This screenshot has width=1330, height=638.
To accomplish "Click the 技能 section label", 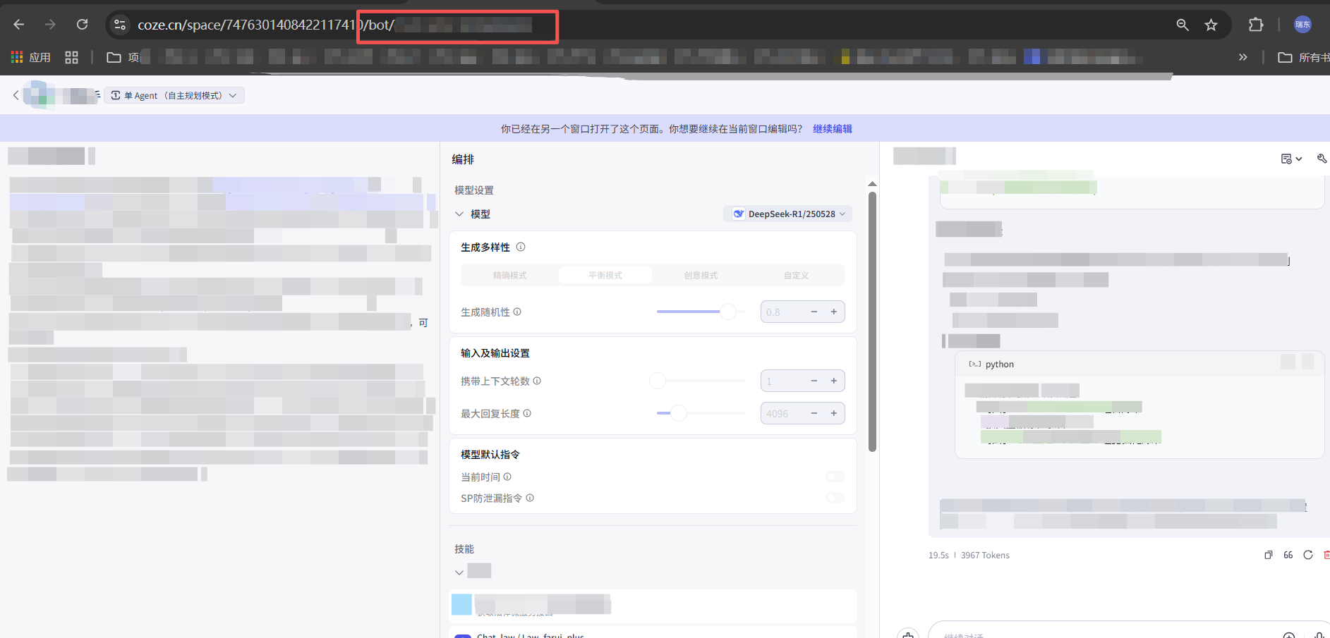I will click(464, 549).
